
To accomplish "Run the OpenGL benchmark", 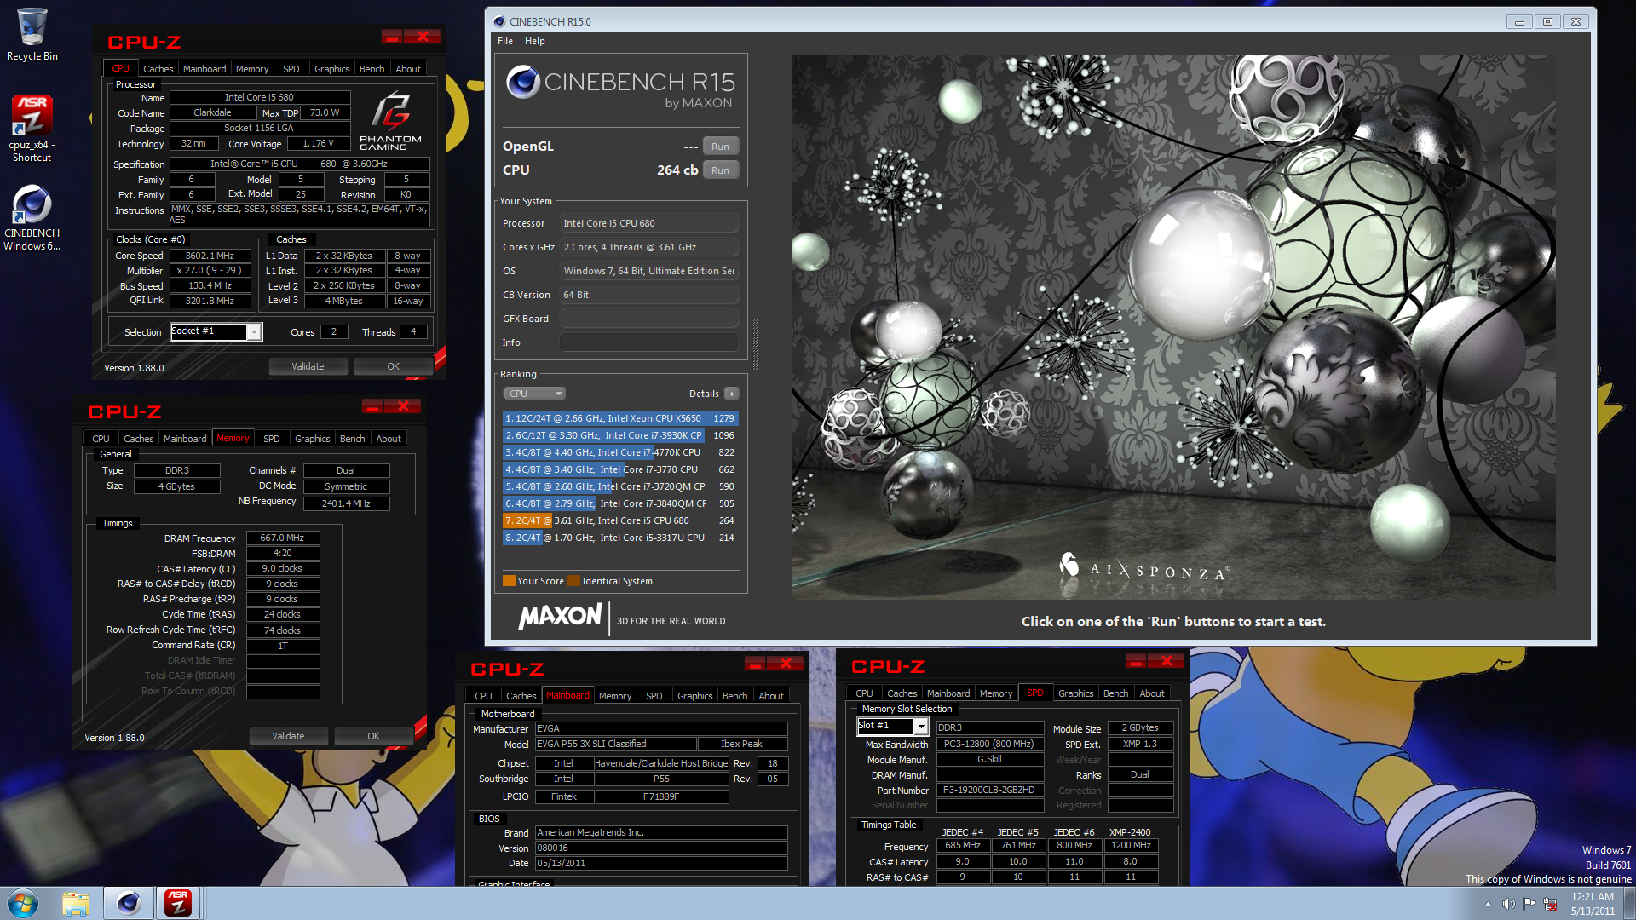I will (720, 147).
